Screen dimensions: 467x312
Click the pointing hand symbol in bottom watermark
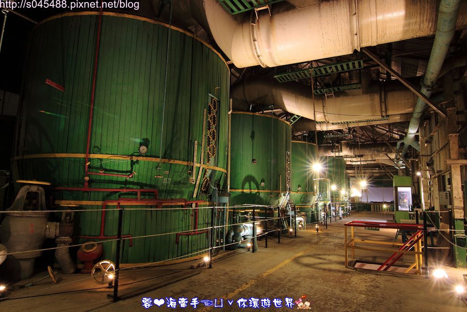click(206, 303)
